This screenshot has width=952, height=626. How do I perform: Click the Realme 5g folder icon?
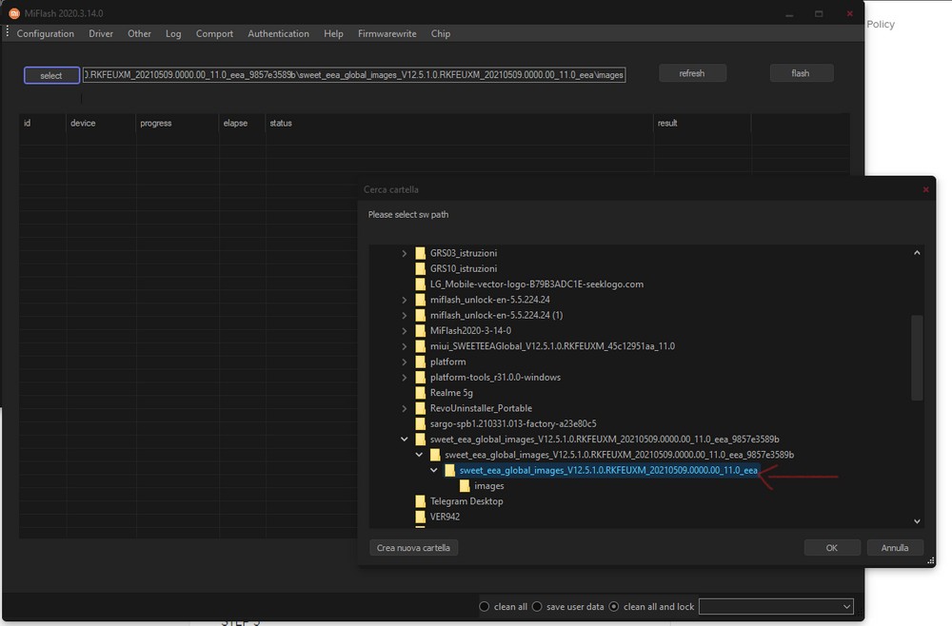[x=421, y=393]
